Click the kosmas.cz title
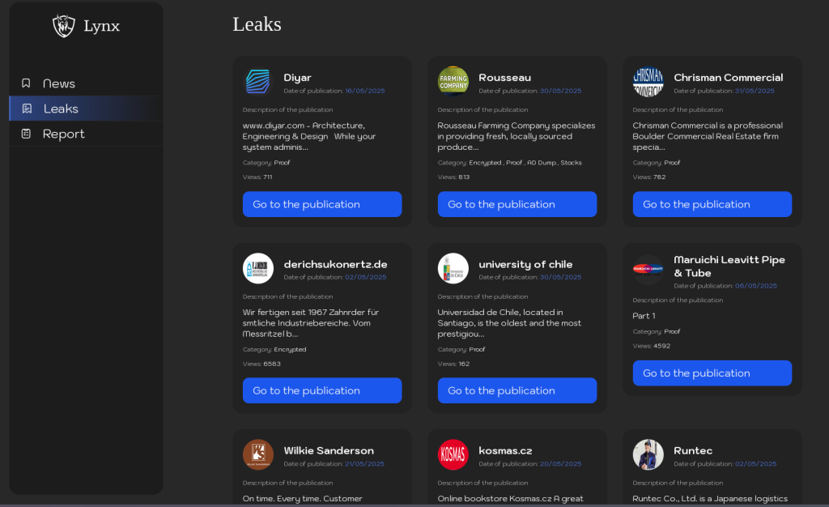 [505, 450]
